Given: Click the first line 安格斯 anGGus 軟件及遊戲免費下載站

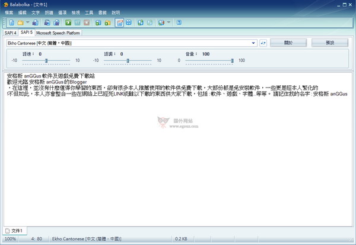Looking at the screenshot, I should tap(51, 76).
